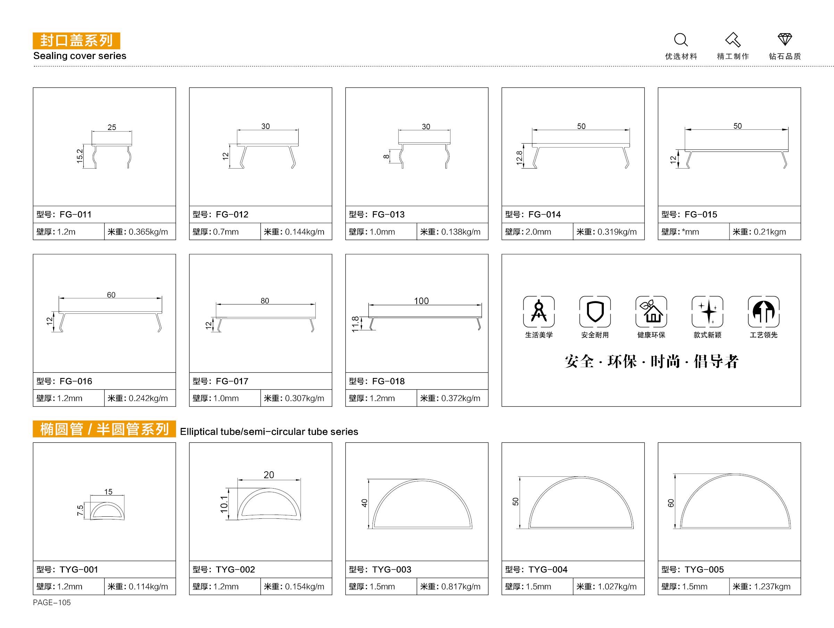Click the 安全·环保·时尚·倡导者 slogan text
This screenshot has height=628, width=834.
(x=651, y=361)
